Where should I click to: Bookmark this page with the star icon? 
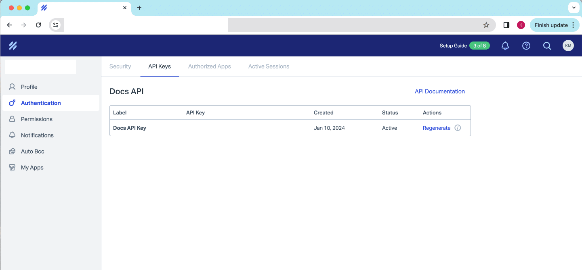486,25
